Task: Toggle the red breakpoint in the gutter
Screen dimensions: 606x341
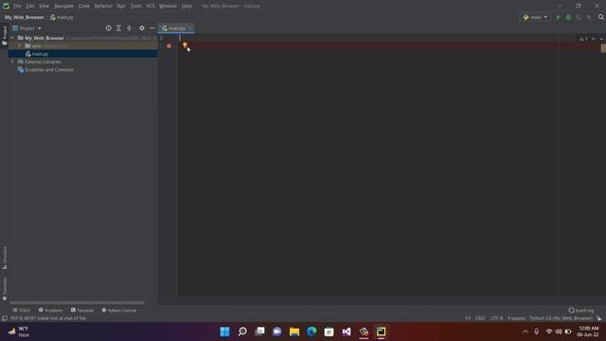Action: [169, 46]
